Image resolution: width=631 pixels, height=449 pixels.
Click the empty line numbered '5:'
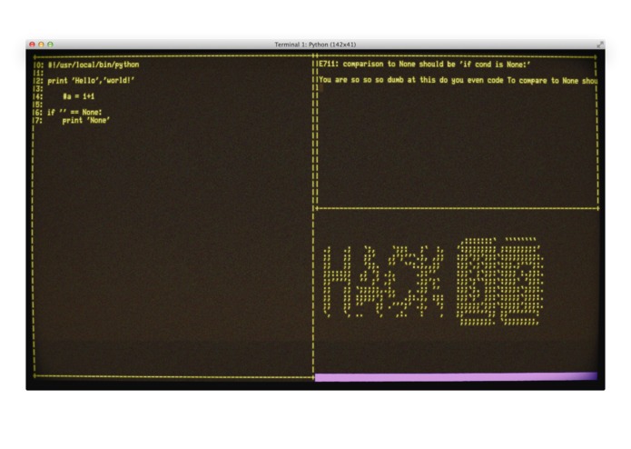[x=38, y=105]
